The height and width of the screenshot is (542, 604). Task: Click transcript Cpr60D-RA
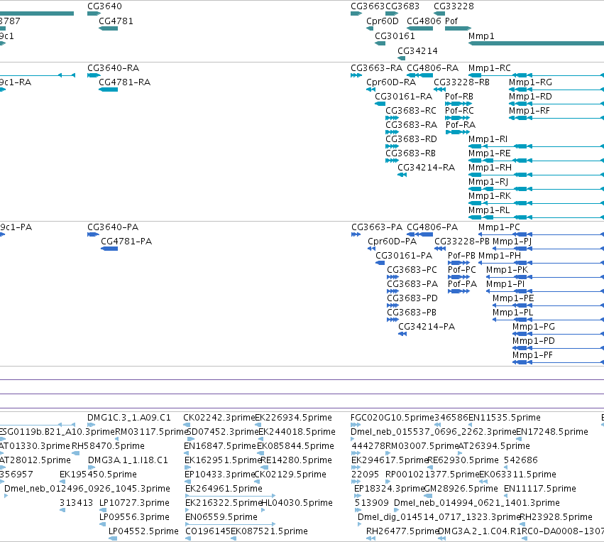coord(391,82)
